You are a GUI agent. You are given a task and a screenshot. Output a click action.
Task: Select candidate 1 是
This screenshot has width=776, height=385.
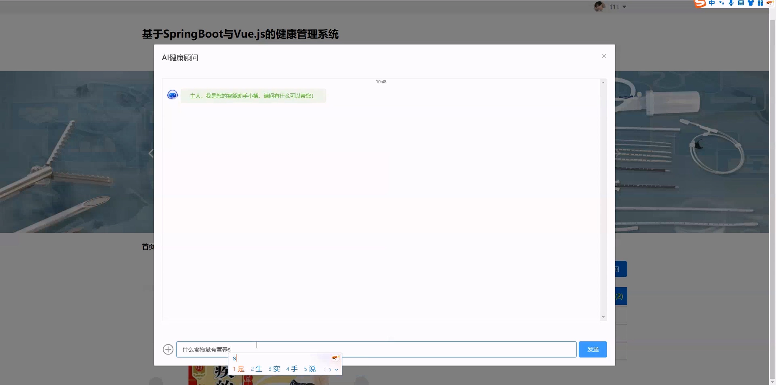coord(238,369)
